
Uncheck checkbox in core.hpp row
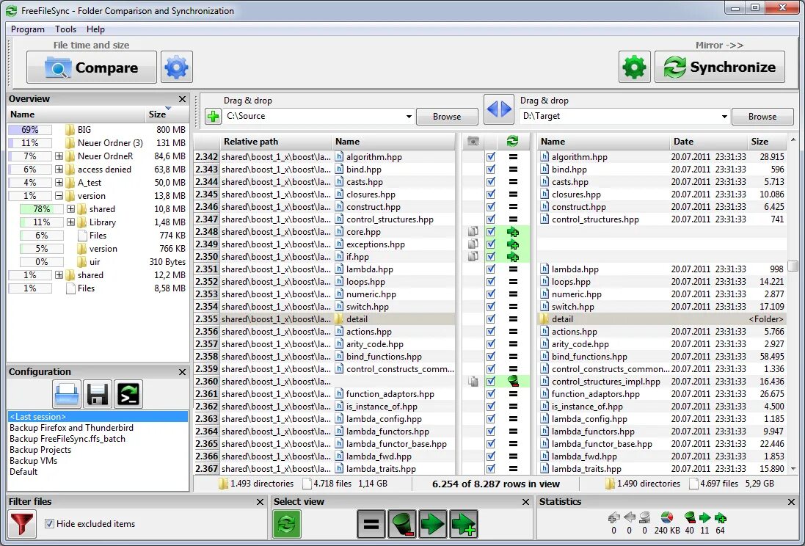tap(491, 232)
